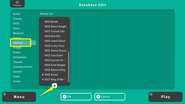This screenshot has width=185, height=104.
Task: Open the Menu button
Action: click(19, 97)
